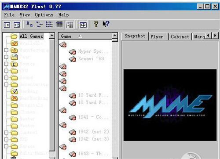Image resolution: width=220 pixels, height=159 pixels.
Task: Select the list view toolbar icon
Action: [x=49, y=25]
